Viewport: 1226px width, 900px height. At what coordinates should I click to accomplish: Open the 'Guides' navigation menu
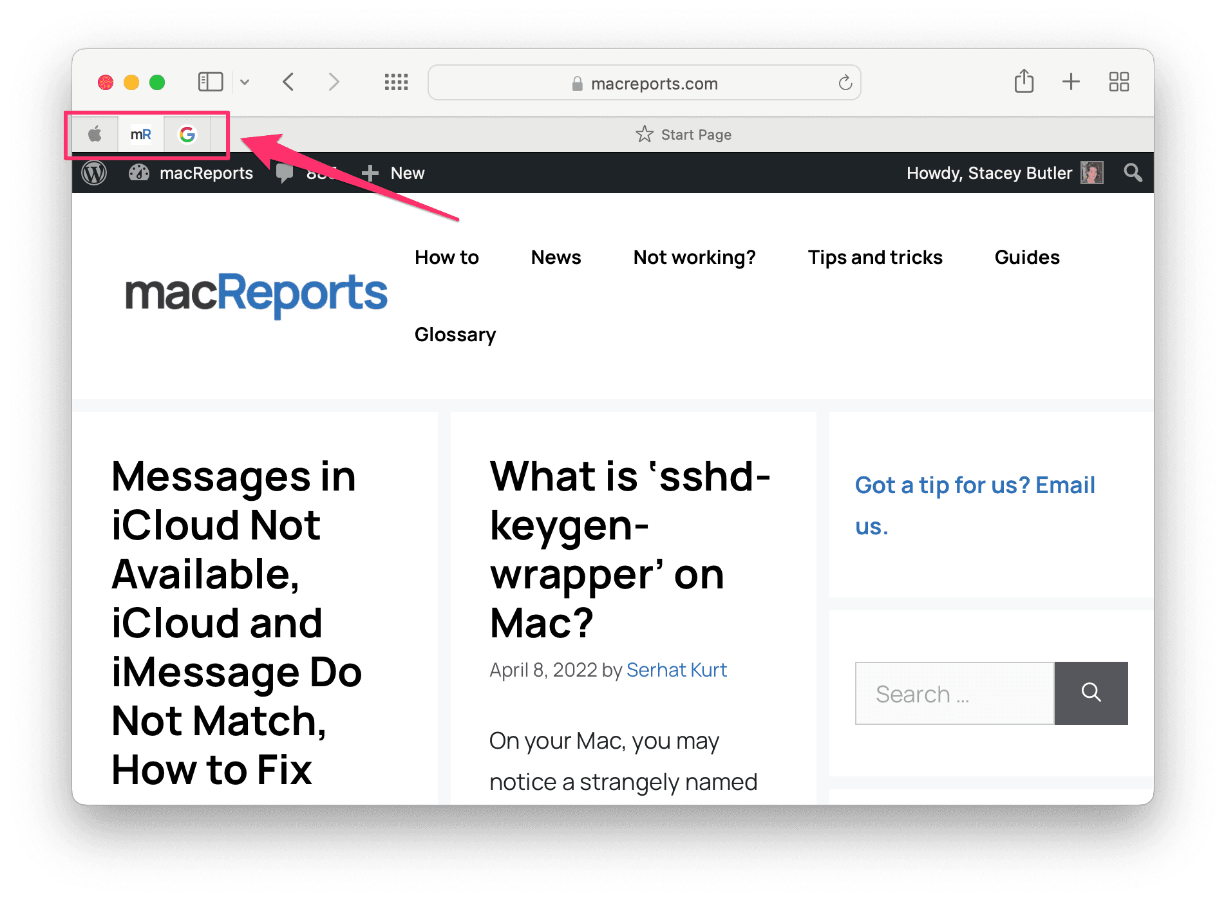[x=1026, y=257]
